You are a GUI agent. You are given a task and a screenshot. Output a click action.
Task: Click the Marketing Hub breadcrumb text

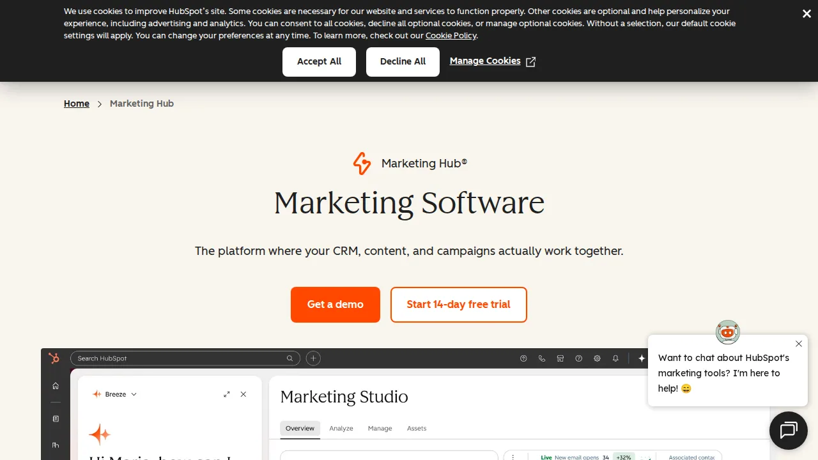click(x=142, y=103)
